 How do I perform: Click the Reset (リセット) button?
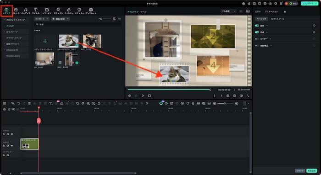300,171
